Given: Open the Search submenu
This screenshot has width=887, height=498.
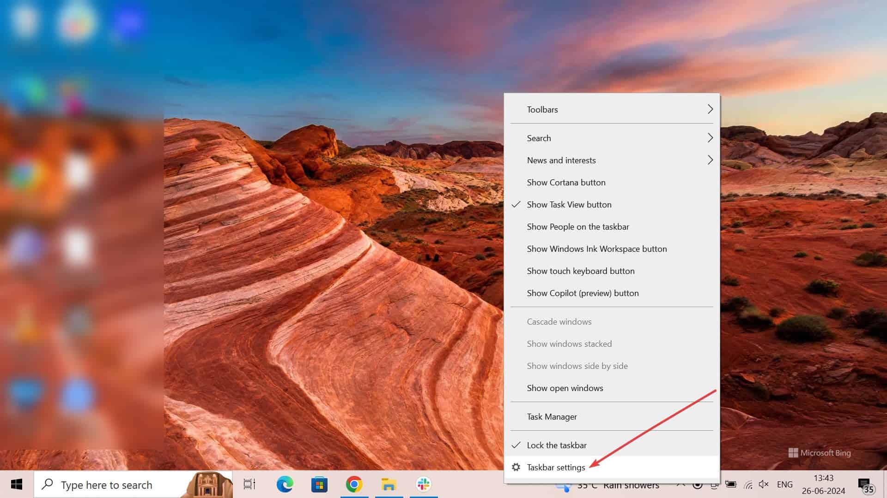Looking at the screenshot, I should pos(539,138).
